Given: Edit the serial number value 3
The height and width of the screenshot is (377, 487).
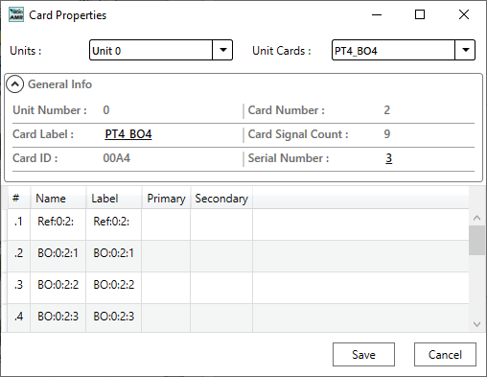Looking at the screenshot, I should tap(388, 158).
